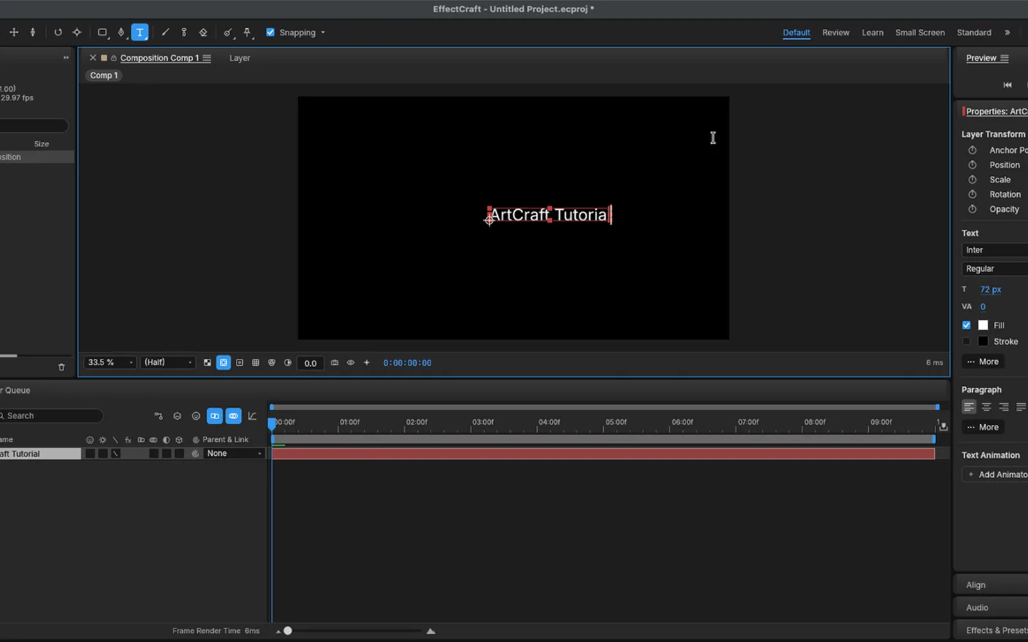Select the move/selection tool with four arrows
Viewport: 1028px width, 642px height.
[x=14, y=32]
